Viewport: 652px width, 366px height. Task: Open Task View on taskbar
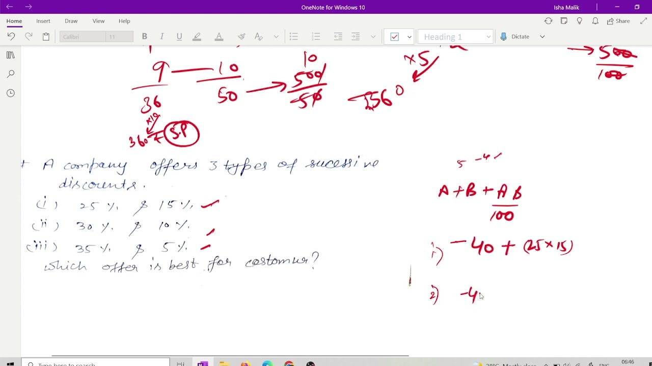click(x=180, y=363)
